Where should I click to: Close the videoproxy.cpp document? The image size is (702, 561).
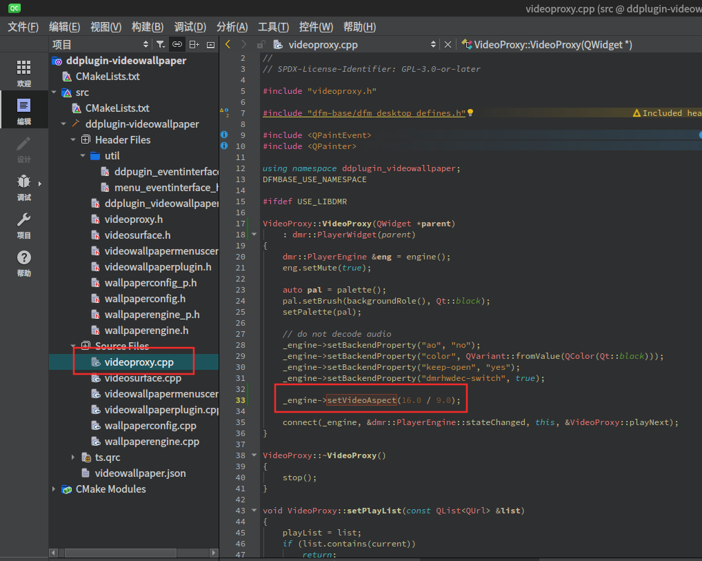[x=448, y=44]
